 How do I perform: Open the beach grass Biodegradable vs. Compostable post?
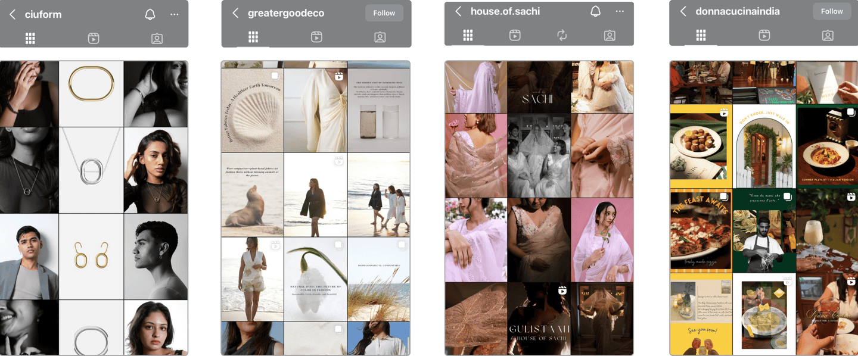(379, 279)
